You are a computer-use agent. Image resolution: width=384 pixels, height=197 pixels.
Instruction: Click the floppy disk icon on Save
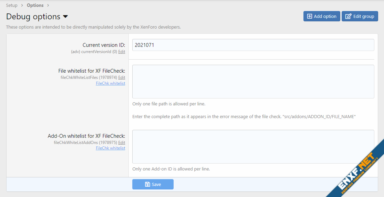click(x=147, y=184)
